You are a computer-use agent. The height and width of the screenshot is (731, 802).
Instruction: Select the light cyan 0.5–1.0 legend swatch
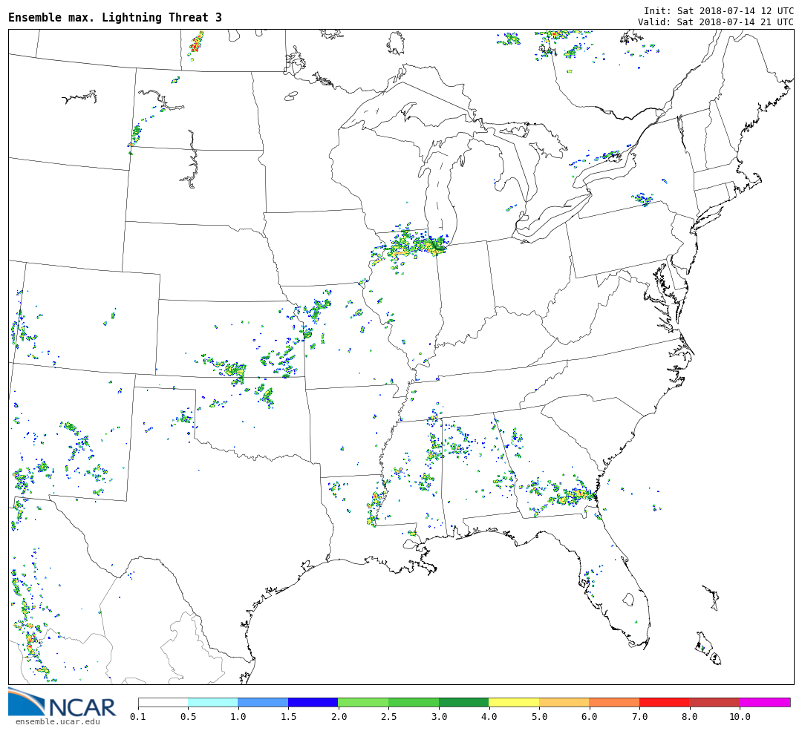pyautogui.click(x=212, y=702)
